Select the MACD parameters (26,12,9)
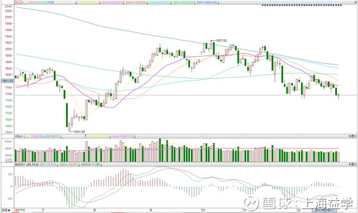This screenshot has width=358, height=213. pyautogui.click(x=32, y=164)
